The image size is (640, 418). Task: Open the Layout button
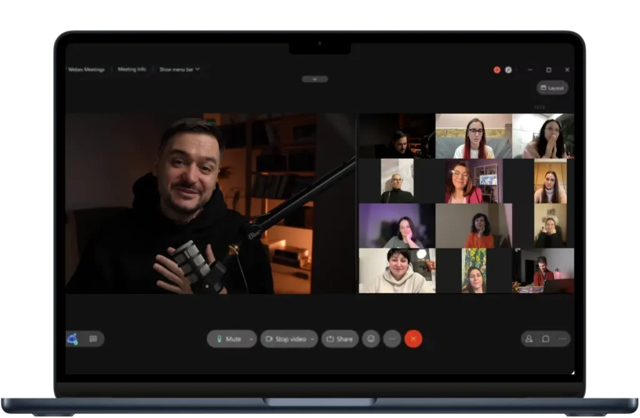(x=552, y=88)
